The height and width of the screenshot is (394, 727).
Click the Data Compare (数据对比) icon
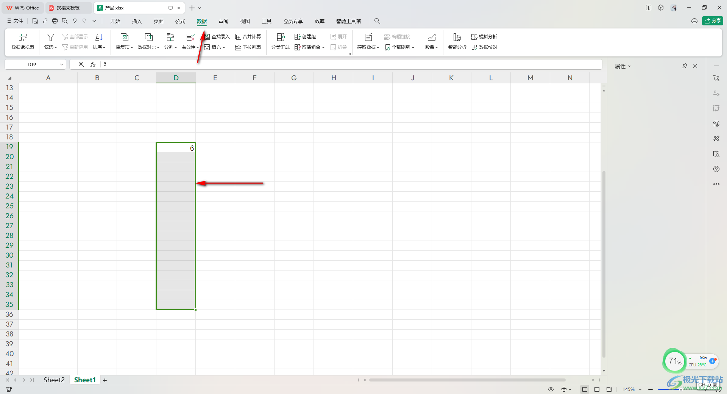(x=149, y=37)
